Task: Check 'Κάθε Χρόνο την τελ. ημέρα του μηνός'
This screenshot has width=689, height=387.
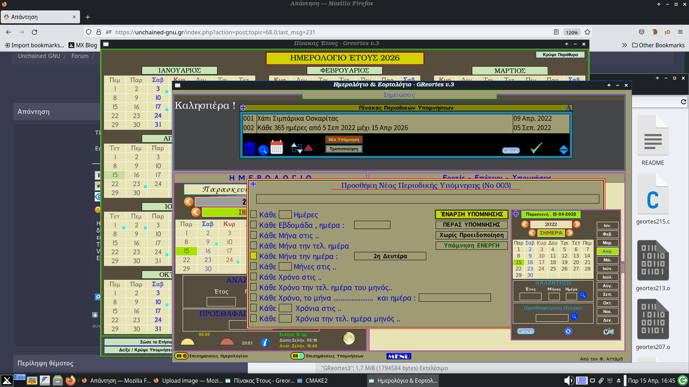Action: click(254, 288)
